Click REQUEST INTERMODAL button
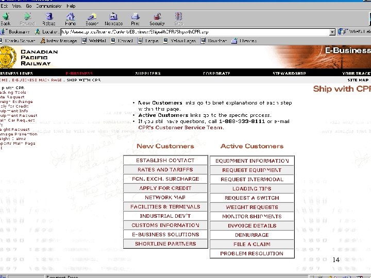The width and height of the screenshot is (371, 278). click(252, 179)
